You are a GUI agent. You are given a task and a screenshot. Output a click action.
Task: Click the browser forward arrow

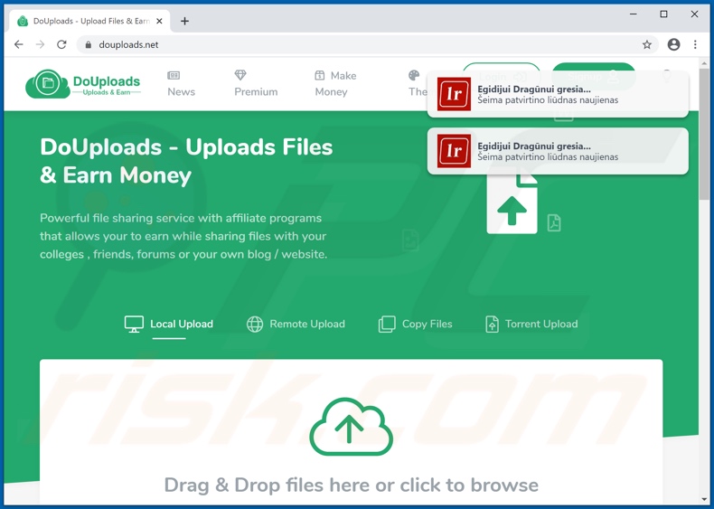(40, 44)
